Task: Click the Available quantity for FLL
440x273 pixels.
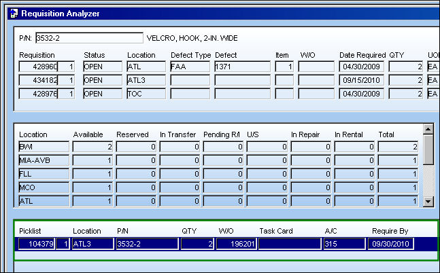Action: (92, 174)
